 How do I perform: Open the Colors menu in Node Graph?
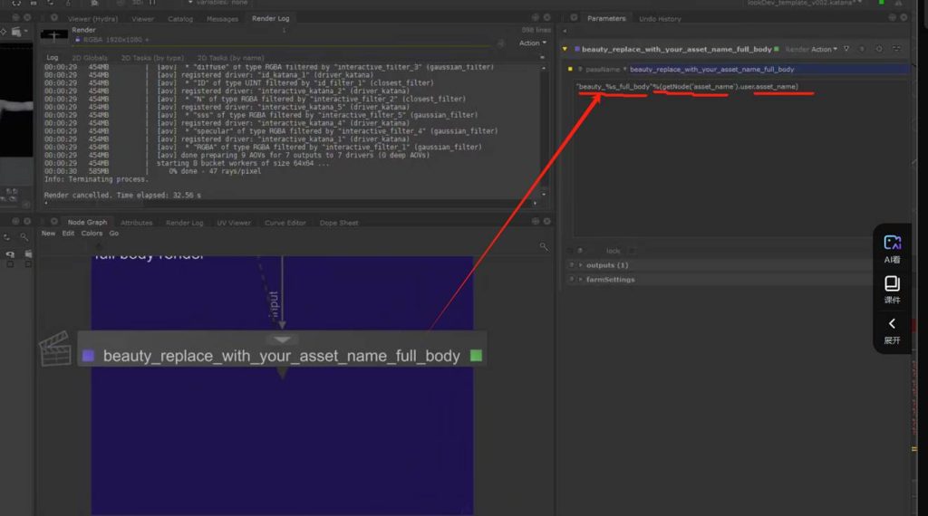[92, 234]
